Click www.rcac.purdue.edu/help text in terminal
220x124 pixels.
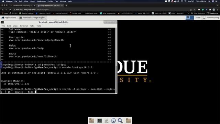click(26, 48)
